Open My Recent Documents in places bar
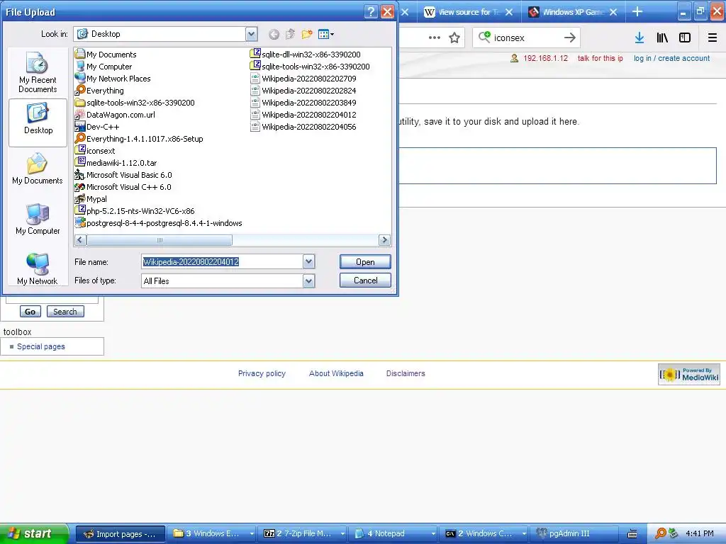This screenshot has height=544, width=726. [x=38, y=73]
